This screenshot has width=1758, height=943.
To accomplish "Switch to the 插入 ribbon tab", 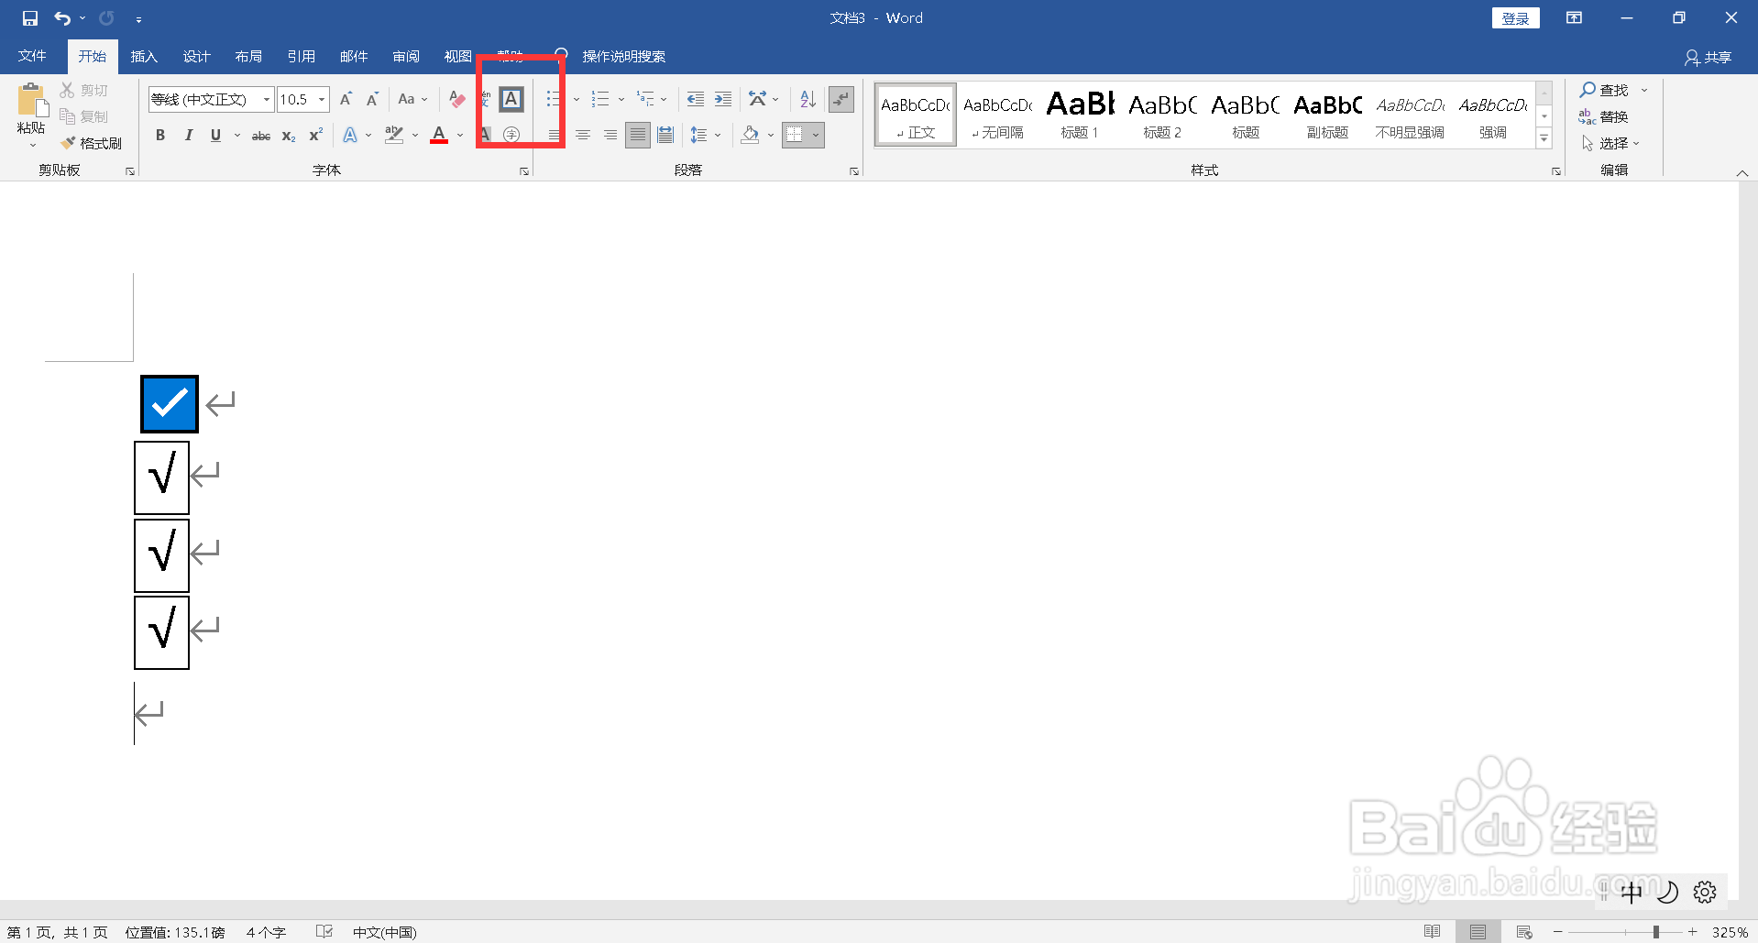I will [144, 56].
